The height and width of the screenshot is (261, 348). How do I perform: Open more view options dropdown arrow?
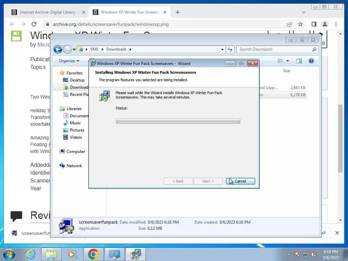pos(288,61)
